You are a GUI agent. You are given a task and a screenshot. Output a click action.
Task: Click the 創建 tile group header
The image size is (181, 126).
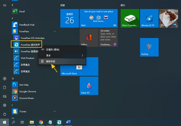pos(63,5)
